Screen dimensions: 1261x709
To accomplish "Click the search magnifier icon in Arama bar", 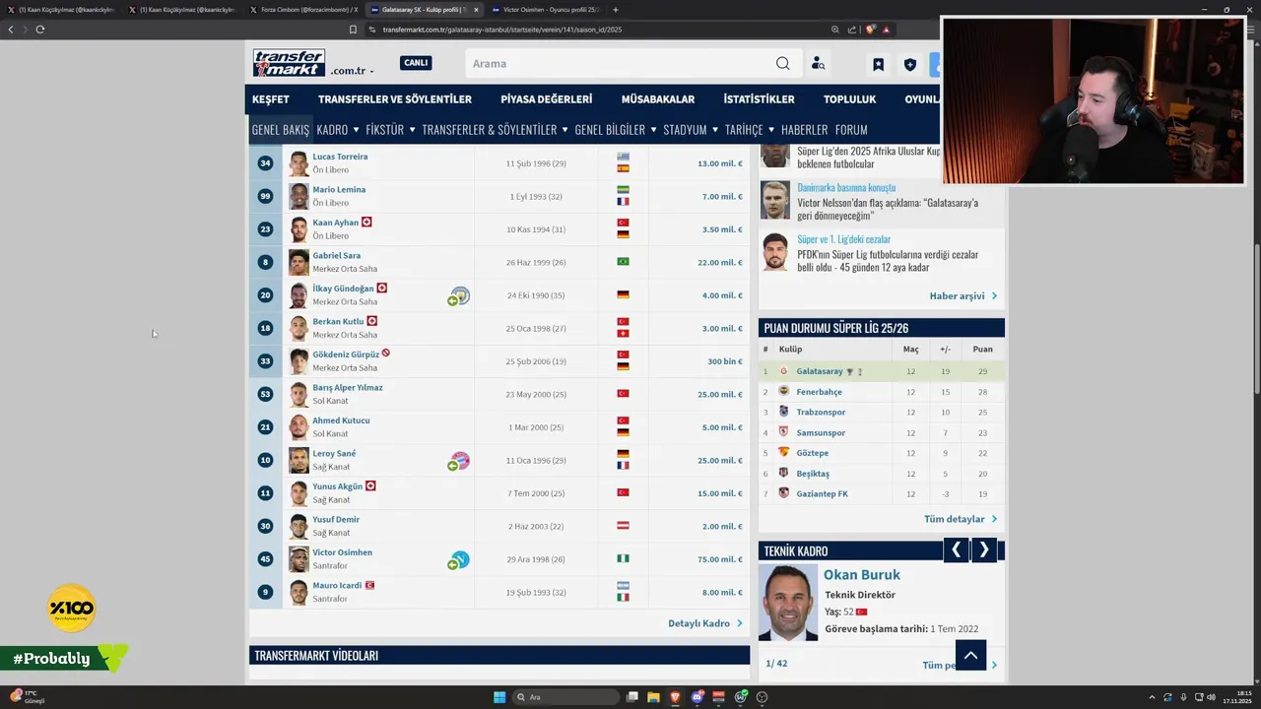I will [782, 64].
